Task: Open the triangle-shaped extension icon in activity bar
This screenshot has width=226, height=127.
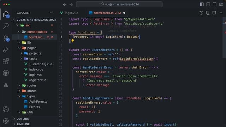Action: pyautogui.click(x=6, y=85)
